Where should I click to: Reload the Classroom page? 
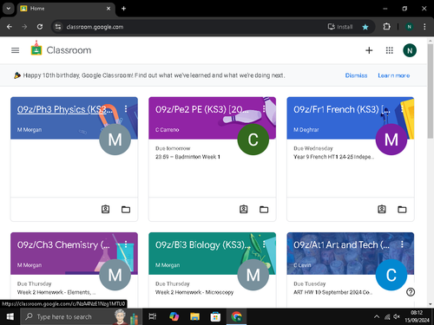[x=40, y=27]
